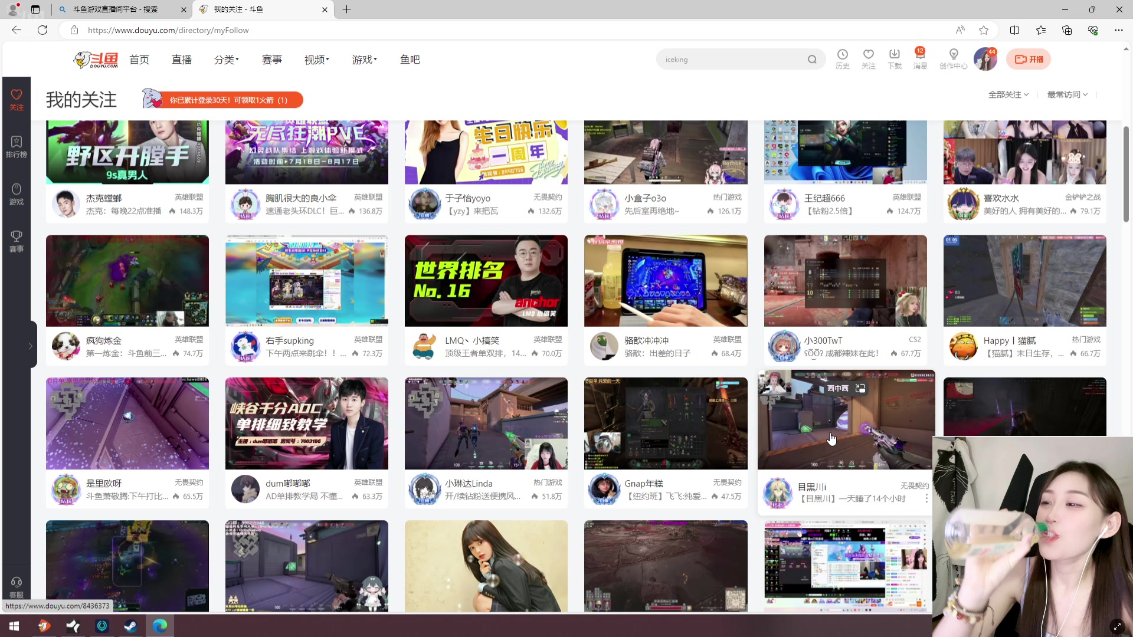Open the 消息 messages icon
This screenshot has height=637, width=1133.
(920, 59)
